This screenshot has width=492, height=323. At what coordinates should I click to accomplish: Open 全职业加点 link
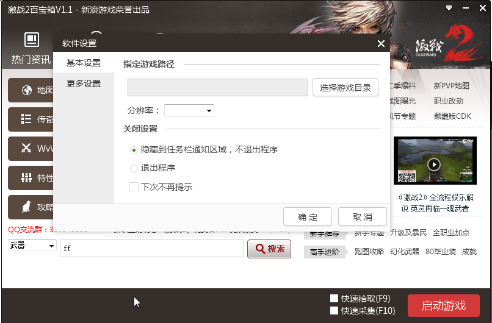(x=451, y=232)
